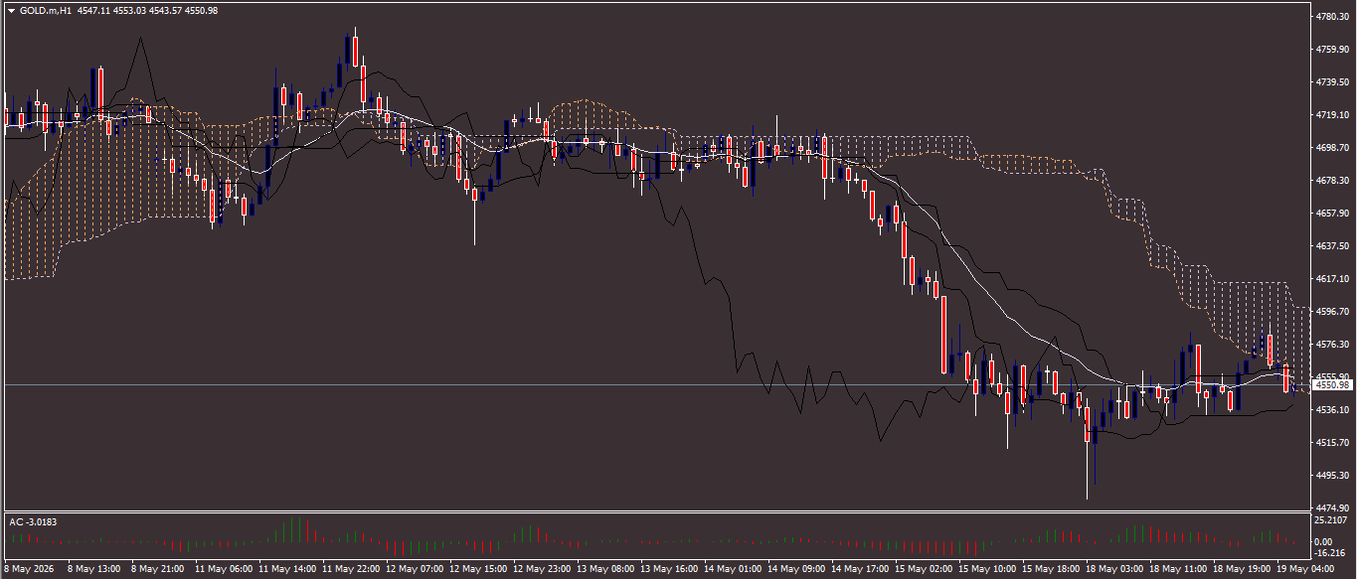Click price scale value 4637.50

1330,246
